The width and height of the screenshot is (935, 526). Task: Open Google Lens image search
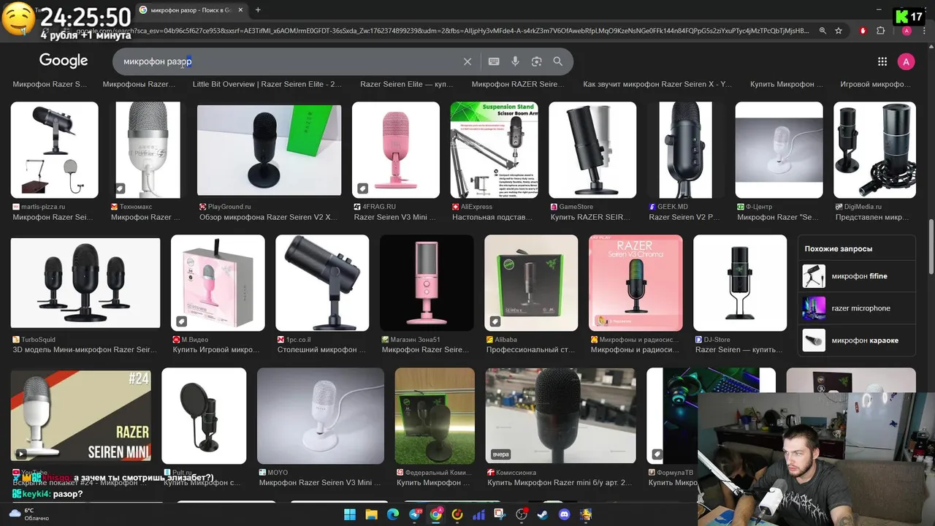pyautogui.click(x=536, y=61)
